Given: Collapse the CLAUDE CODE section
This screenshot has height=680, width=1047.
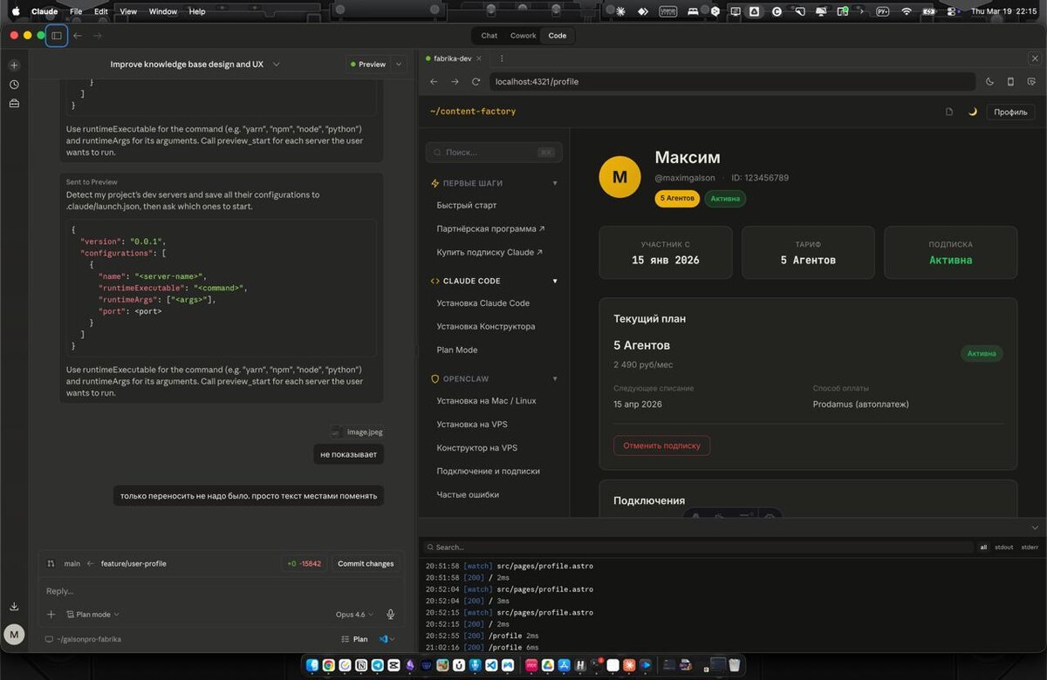Looking at the screenshot, I should tap(555, 281).
